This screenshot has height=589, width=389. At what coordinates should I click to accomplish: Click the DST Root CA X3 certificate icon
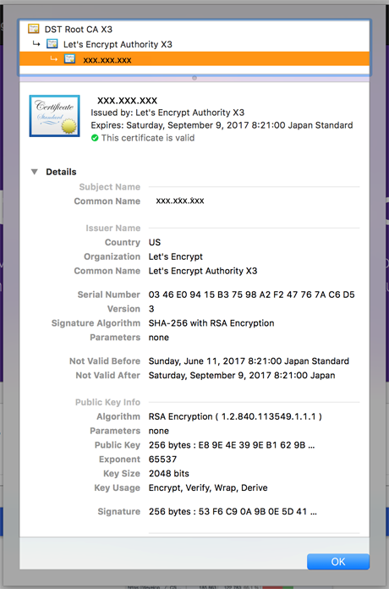click(34, 29)
